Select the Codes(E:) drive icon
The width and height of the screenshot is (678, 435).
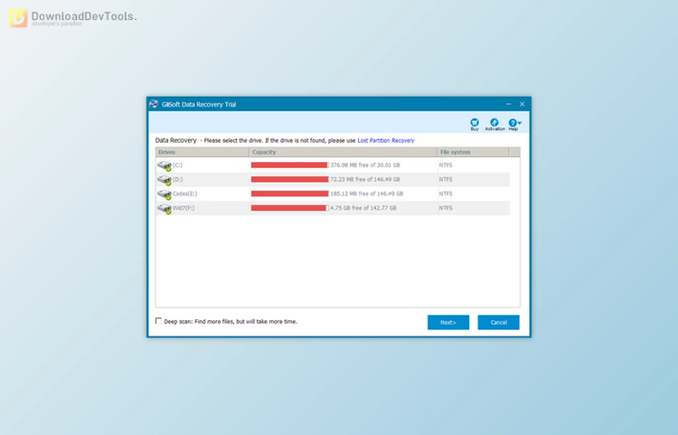[x=165, y=194]
